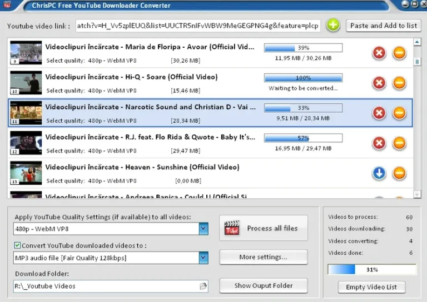
Task: Click Show Ouput Folder button
Action: 264,285
